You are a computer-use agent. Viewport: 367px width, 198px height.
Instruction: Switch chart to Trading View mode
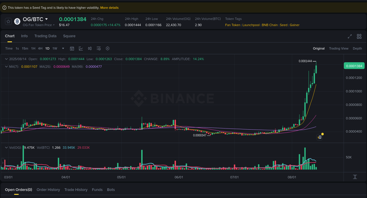tap(339, 48)
